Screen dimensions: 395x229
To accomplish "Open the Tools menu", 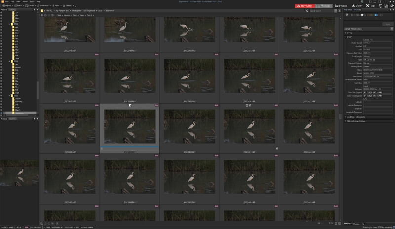I will (x=32, y=2).
